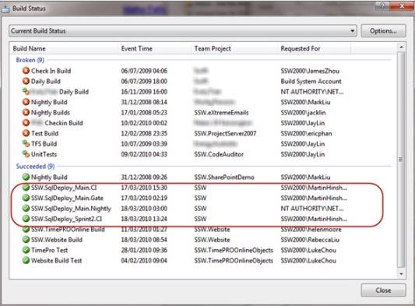415x306 pixels.
Task: Click the partial-success icon next to UnitTests
Action: [26, 154]
